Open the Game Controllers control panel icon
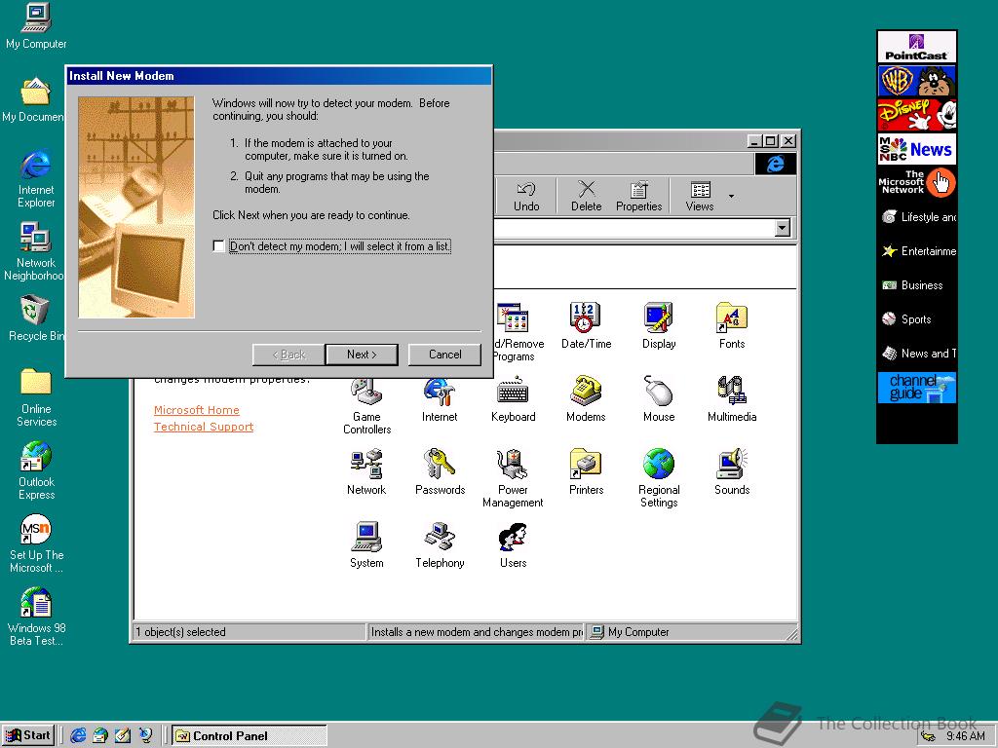The height and width of the screenshot is (748, 998). 366,405
